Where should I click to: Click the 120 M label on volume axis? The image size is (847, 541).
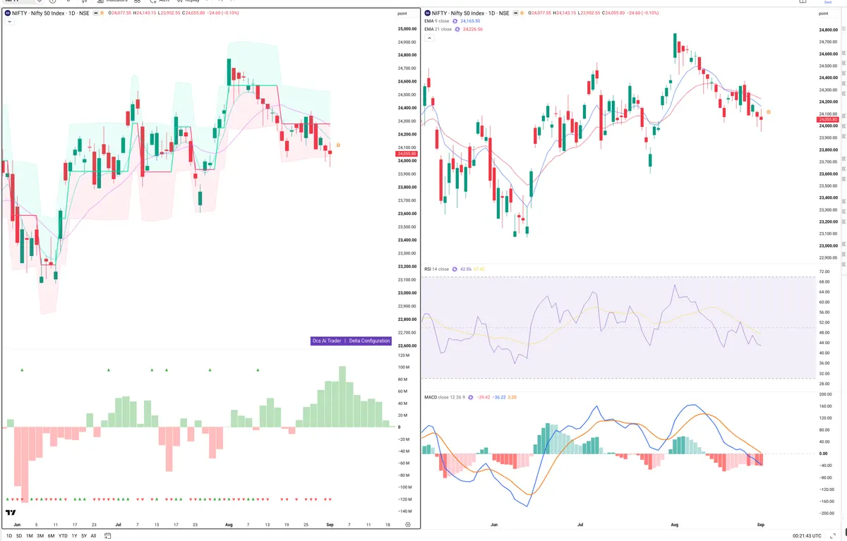404,355
